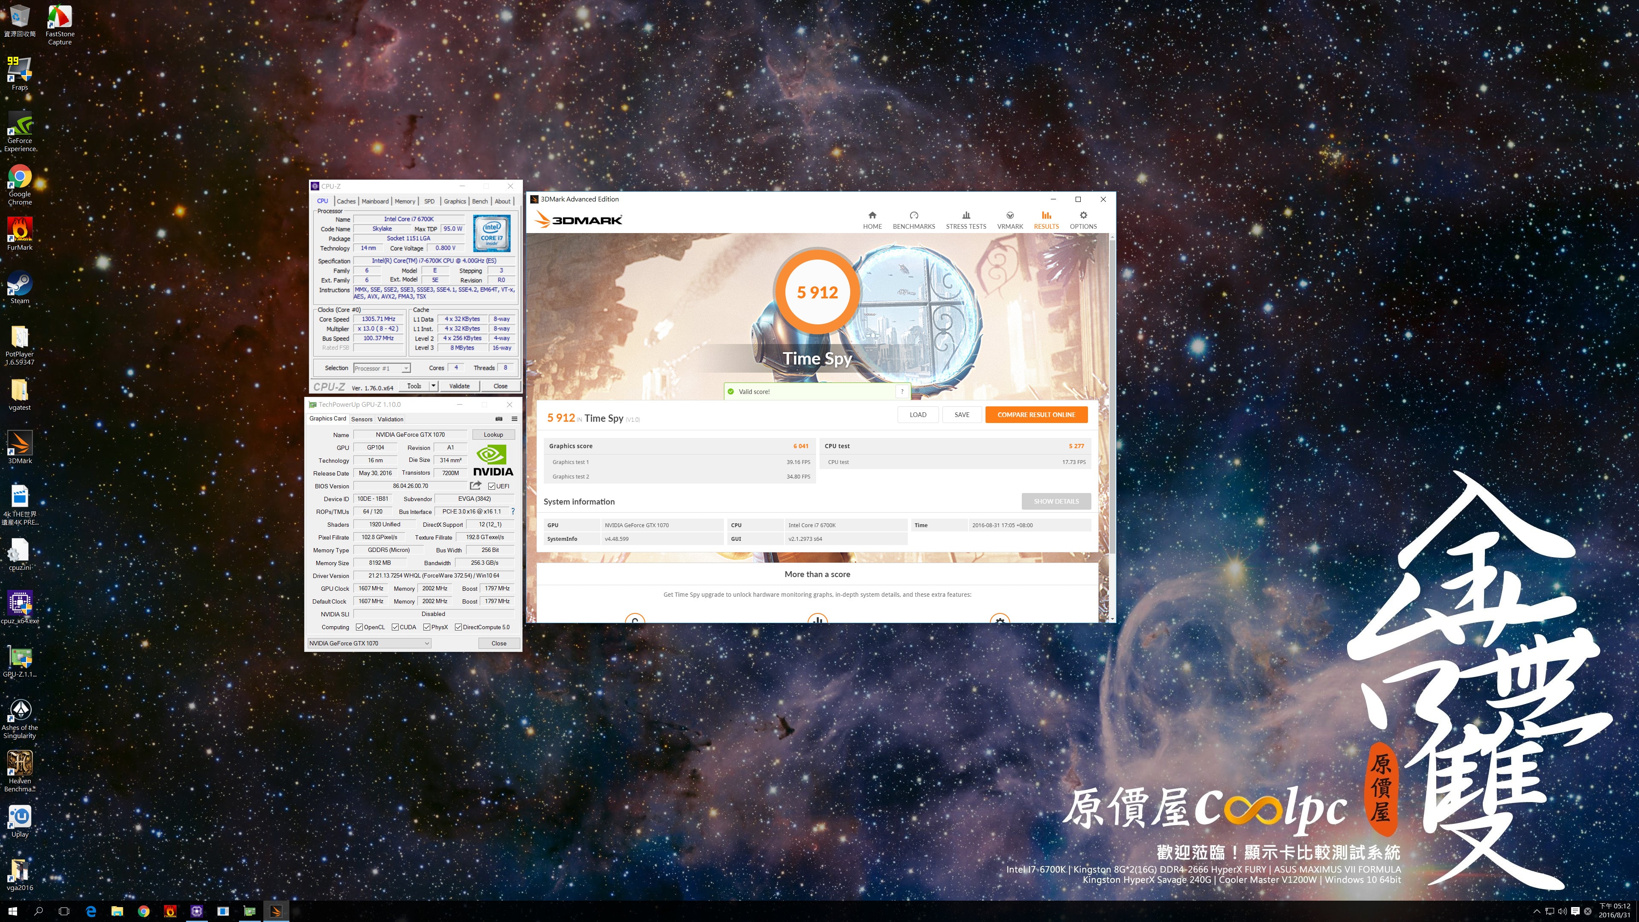The height and width of the screenshot is (922, 1639).
Task: Select the Ashes of the Singularity icon
Action: [20, 718]
